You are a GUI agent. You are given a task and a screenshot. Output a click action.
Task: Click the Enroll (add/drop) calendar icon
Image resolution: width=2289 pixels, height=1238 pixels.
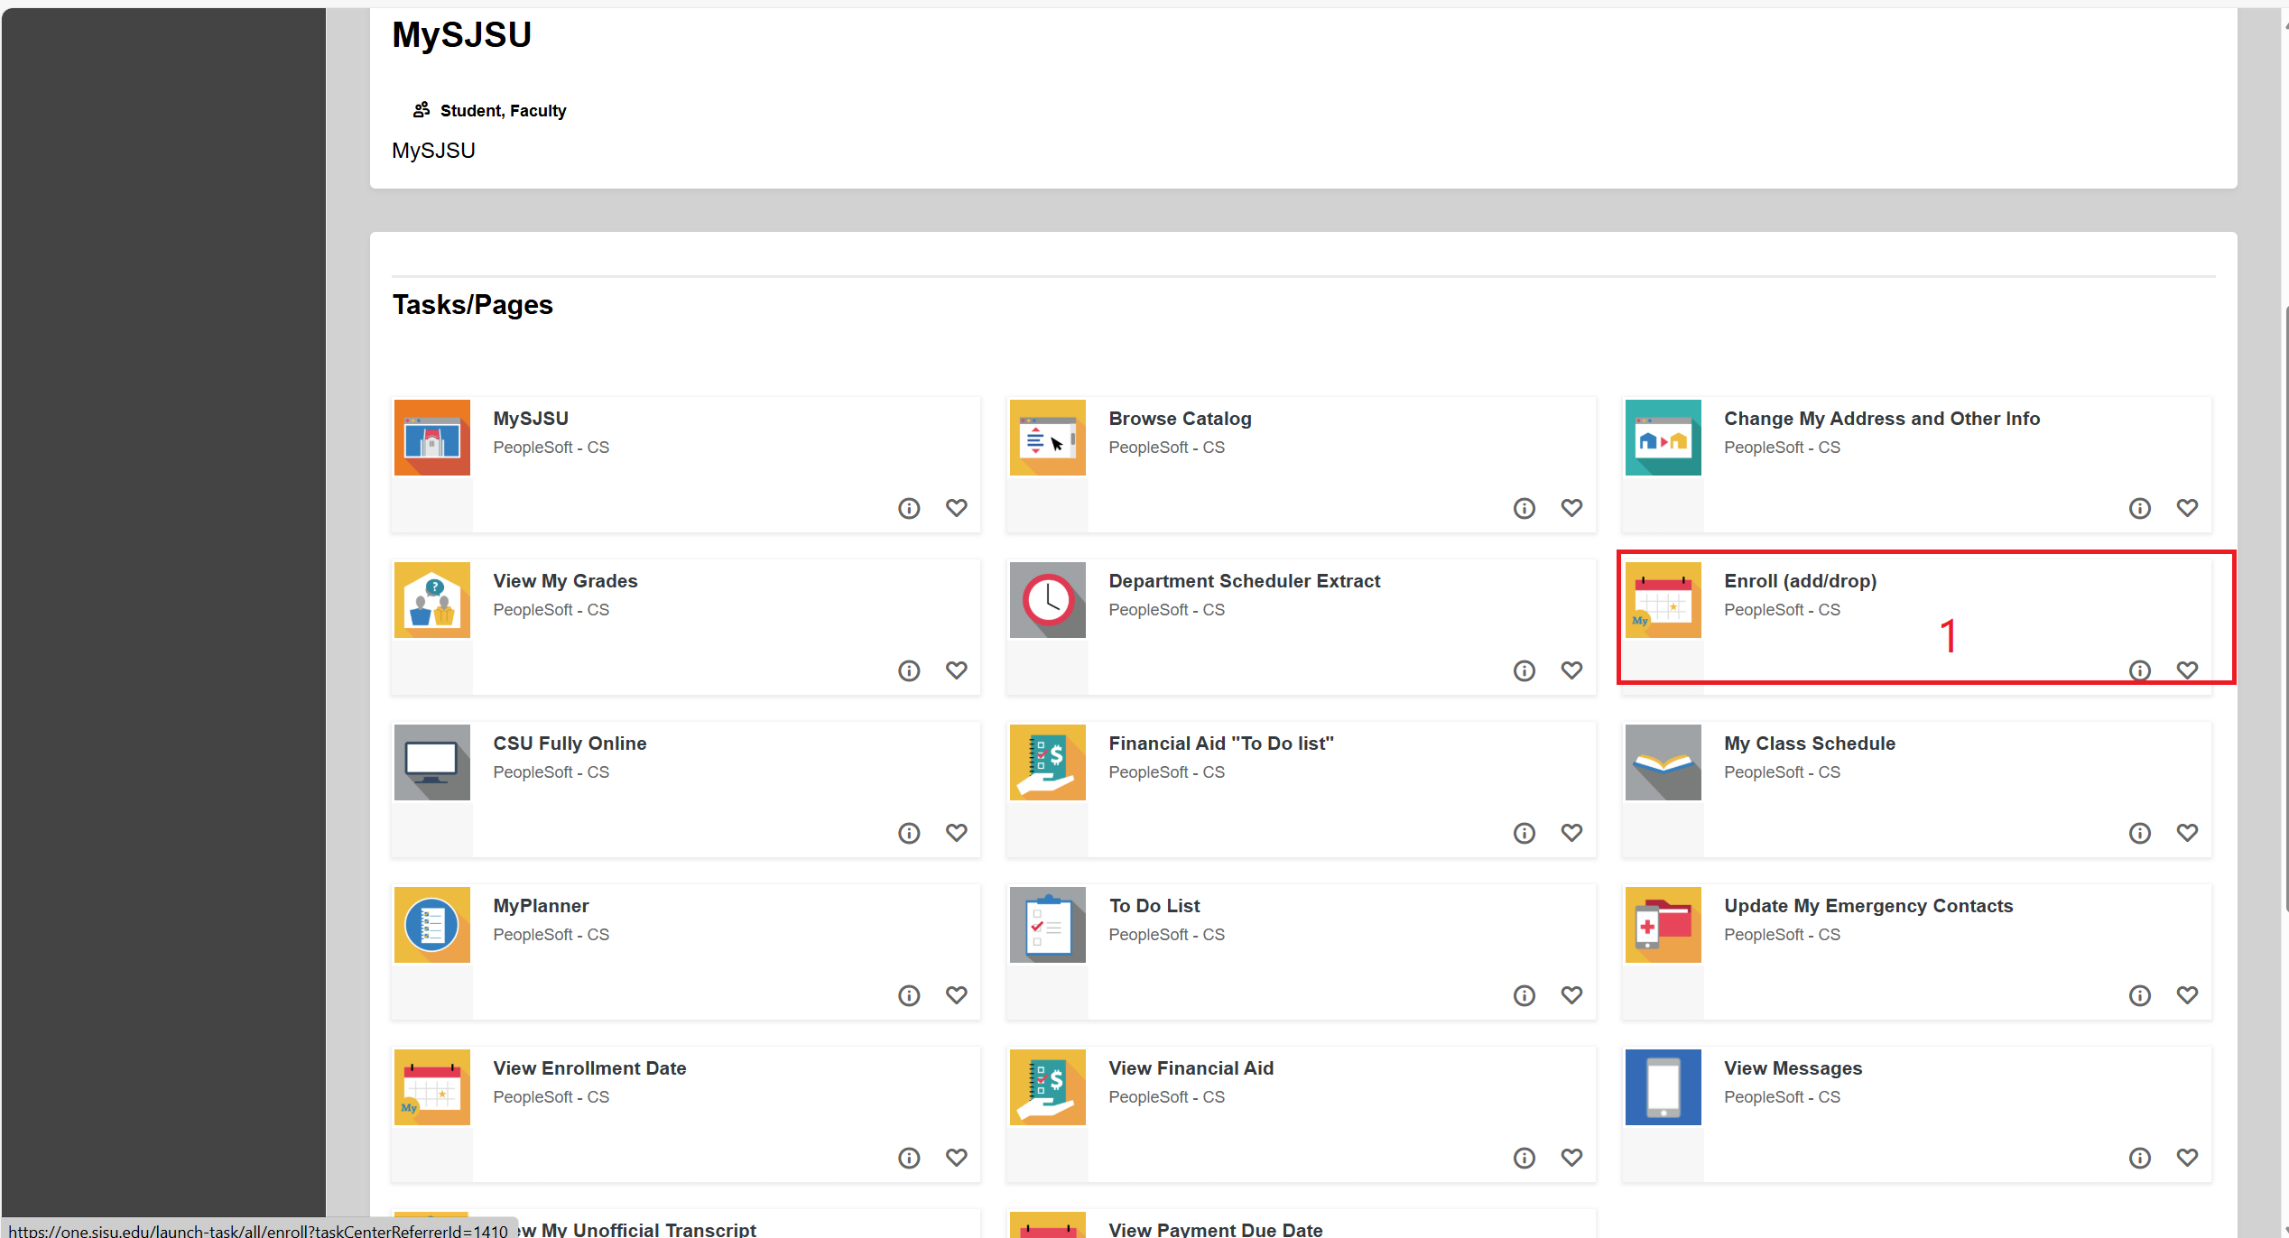click(x=1663, y=600)
